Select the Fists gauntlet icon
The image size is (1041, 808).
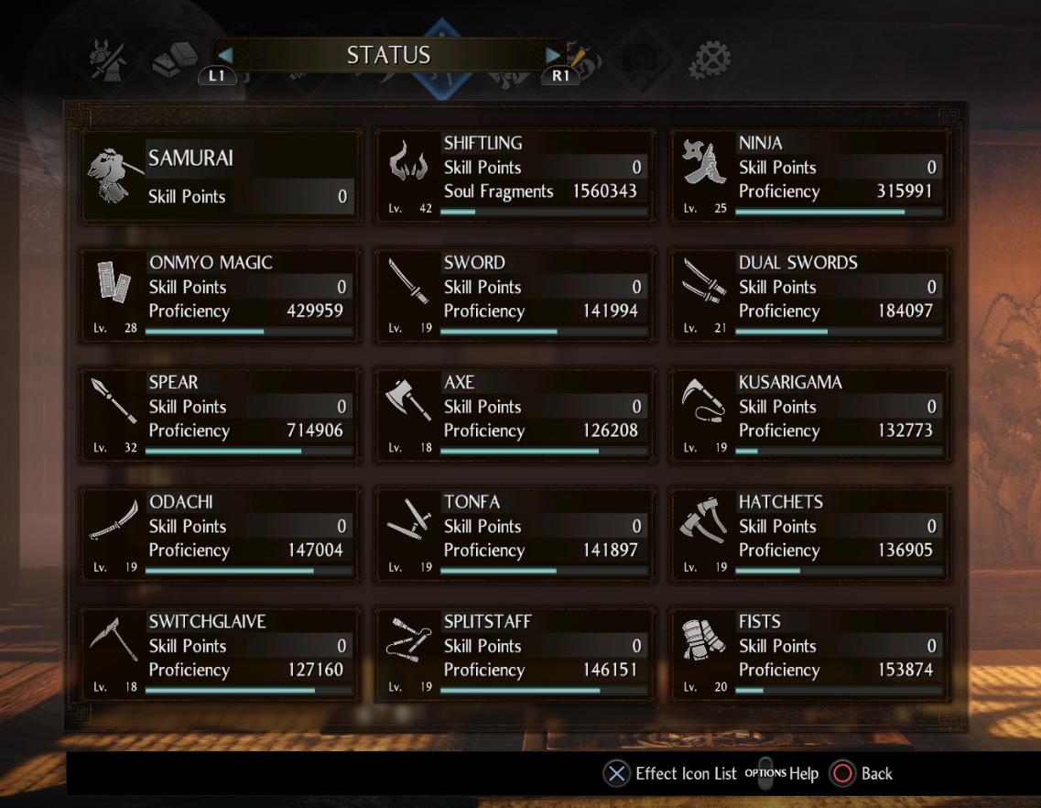click(x=703, y=639)
